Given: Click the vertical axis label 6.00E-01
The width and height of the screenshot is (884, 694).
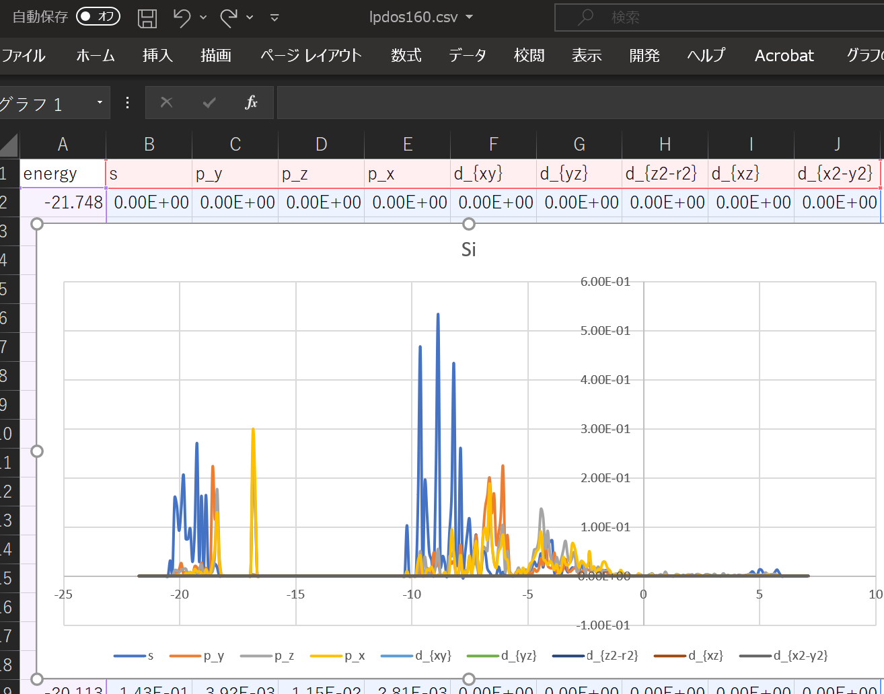Looking at the screenshot, I should coord(605,282).
